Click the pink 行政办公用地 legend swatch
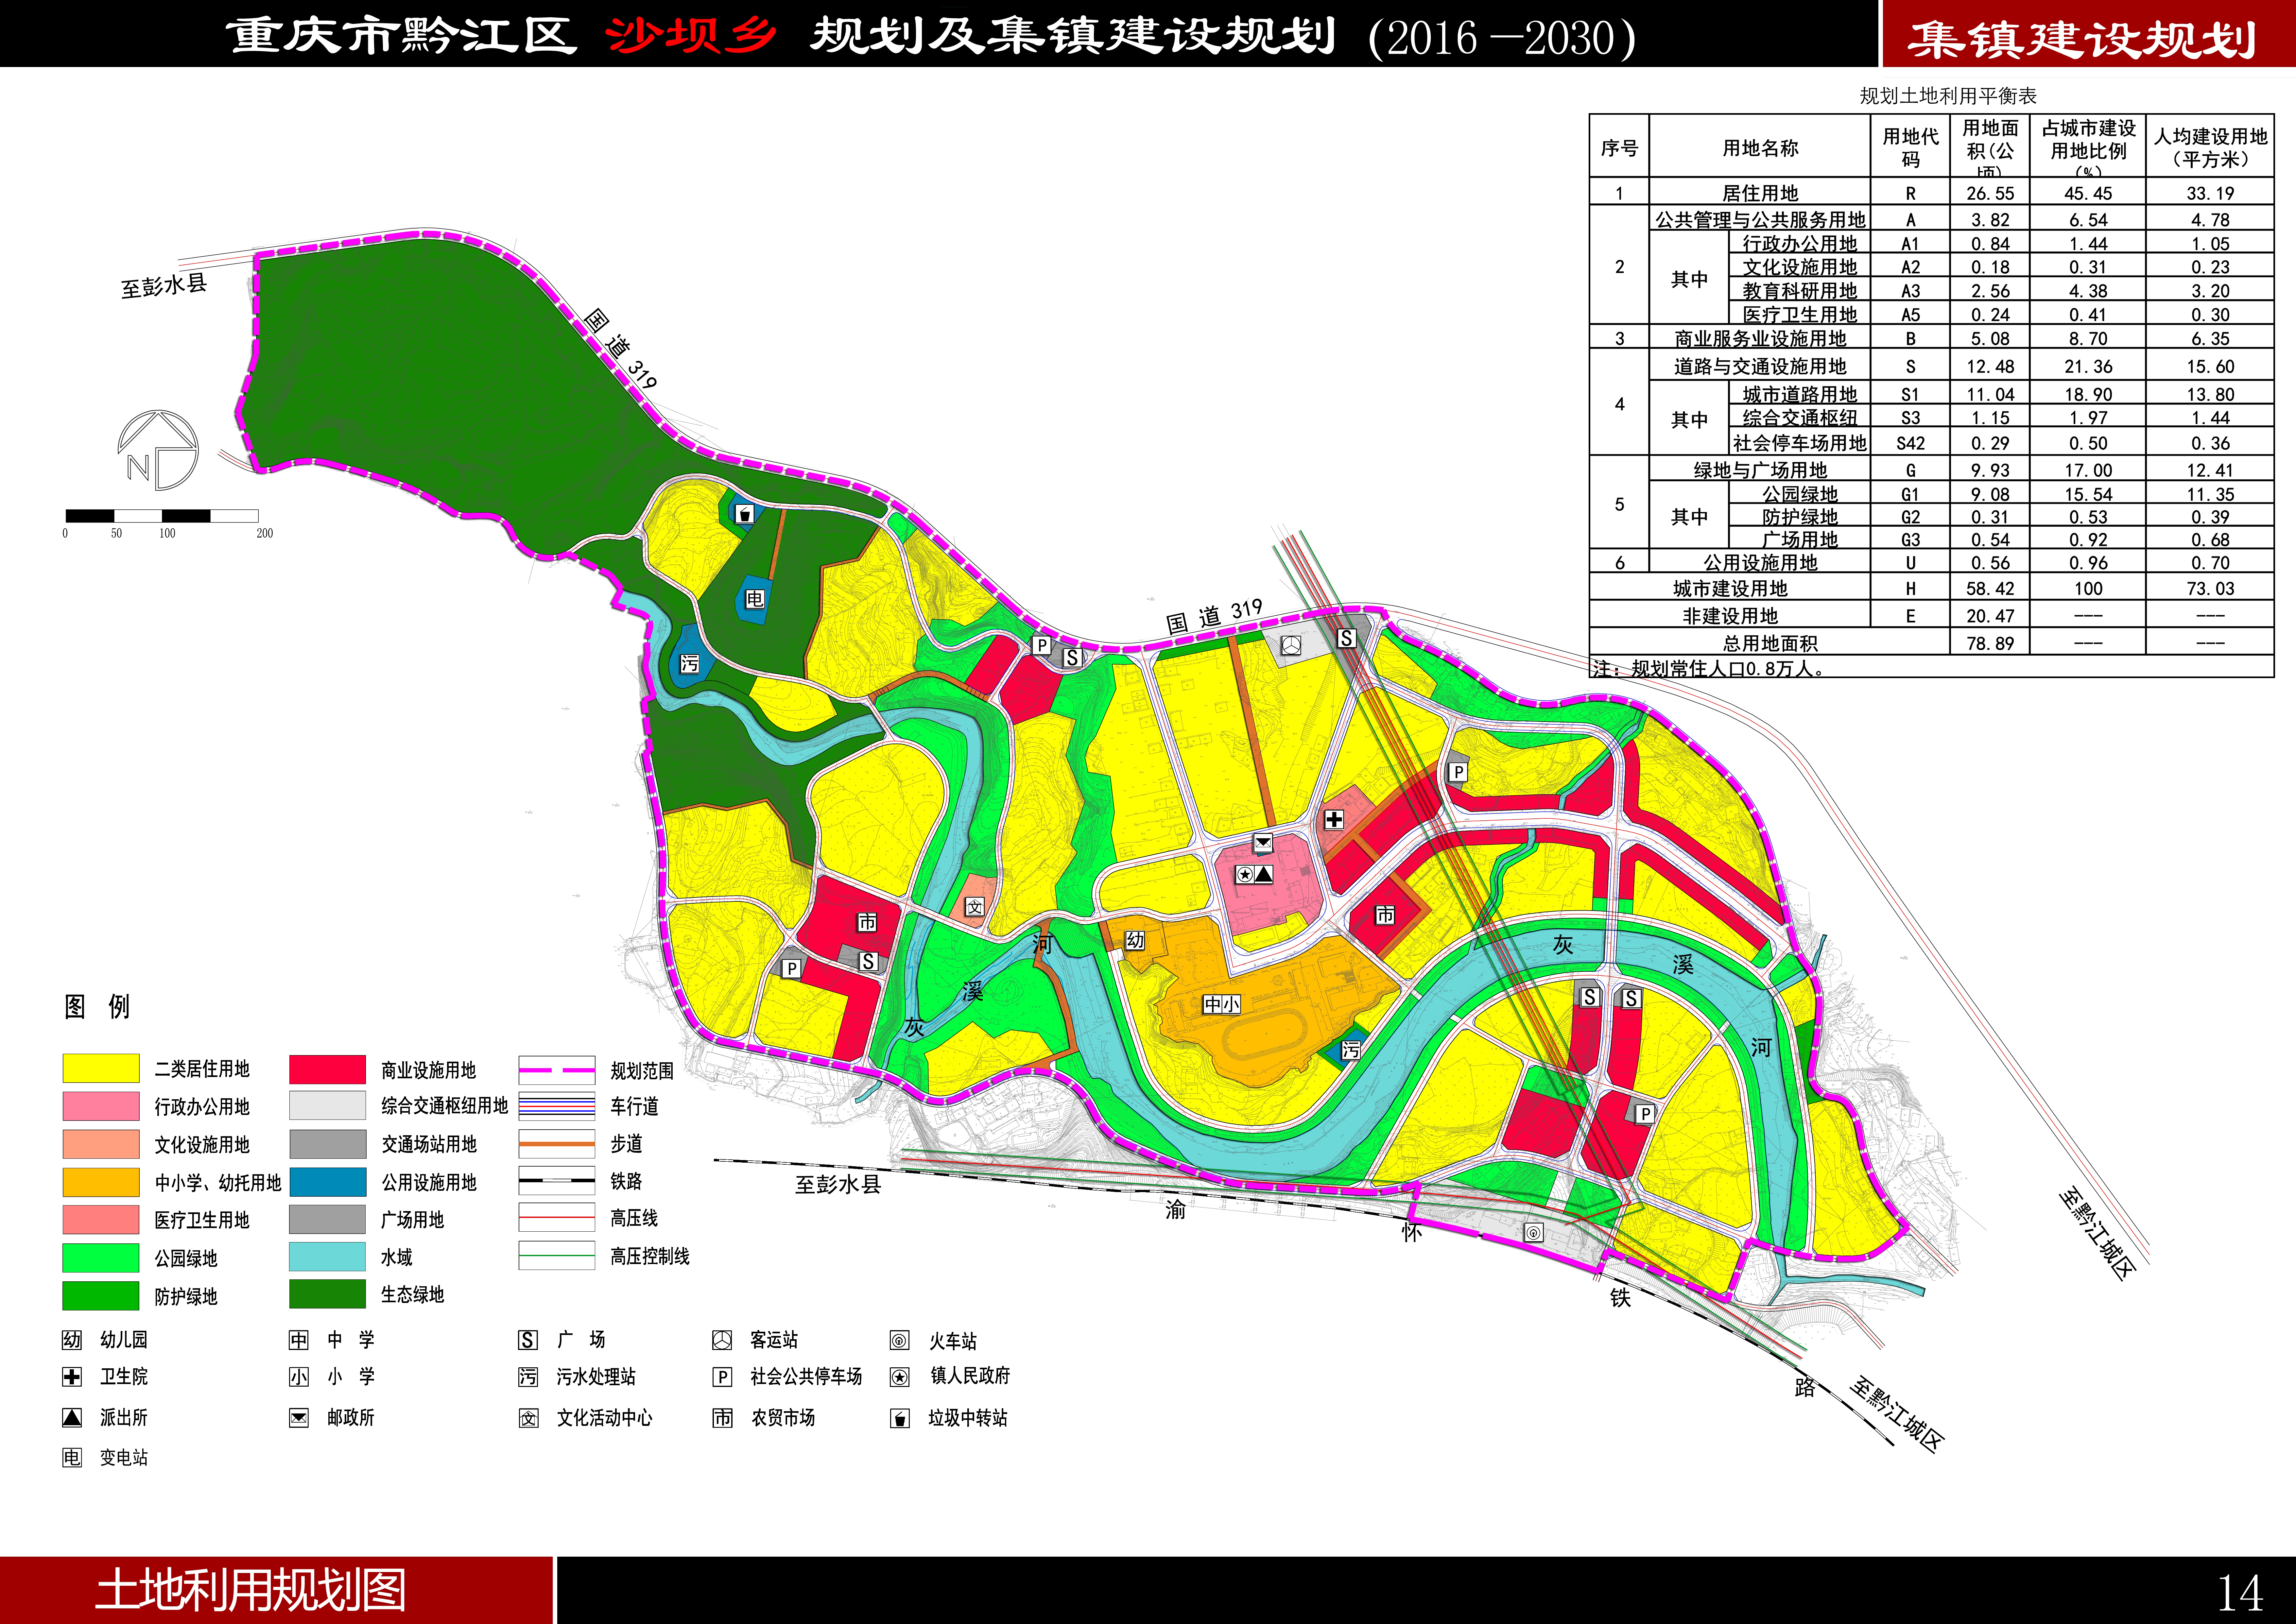The image size is (2296, 1624). click(x=101, y=1106)
